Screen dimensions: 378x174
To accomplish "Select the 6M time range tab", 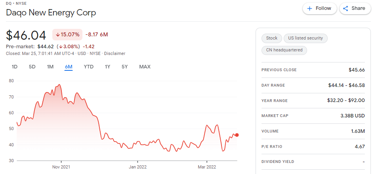I will point(69,67).
